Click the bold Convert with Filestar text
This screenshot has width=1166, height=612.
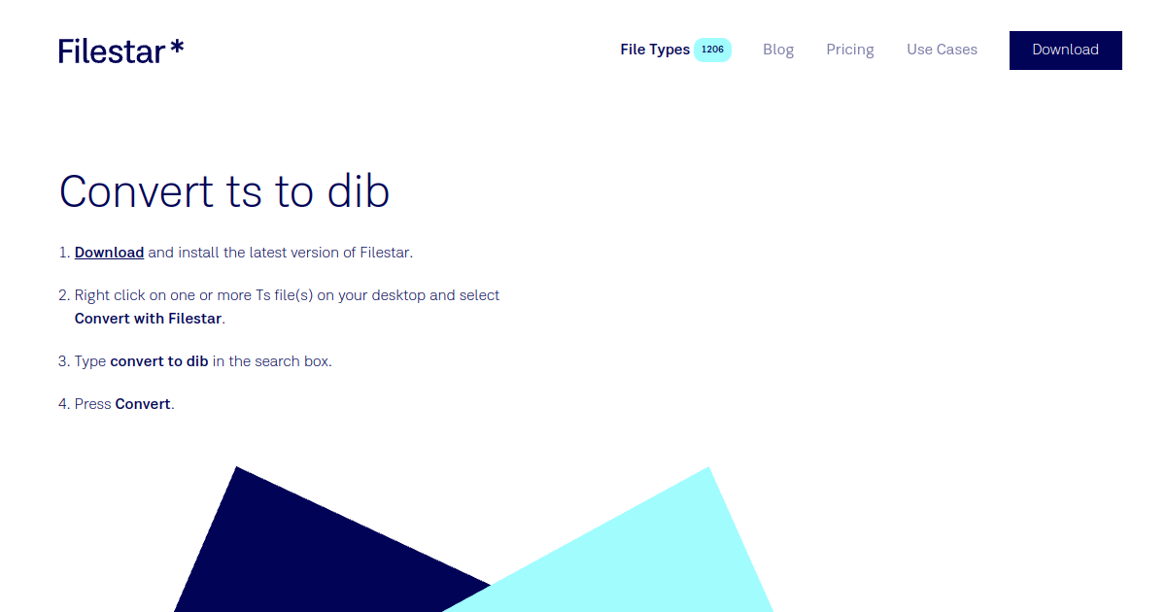click(147, 318)
